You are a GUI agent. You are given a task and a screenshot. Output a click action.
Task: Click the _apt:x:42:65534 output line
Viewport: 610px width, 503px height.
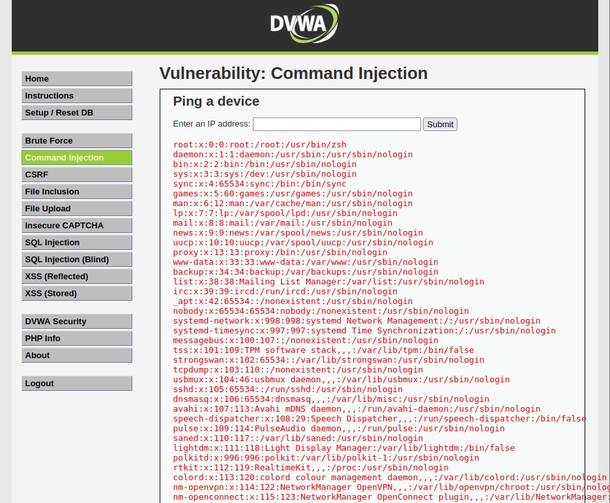293,301
